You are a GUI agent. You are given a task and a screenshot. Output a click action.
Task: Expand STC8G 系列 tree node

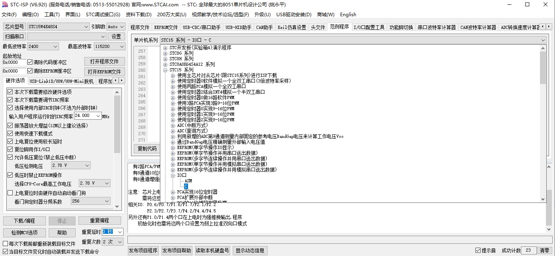tap(165, 53)
